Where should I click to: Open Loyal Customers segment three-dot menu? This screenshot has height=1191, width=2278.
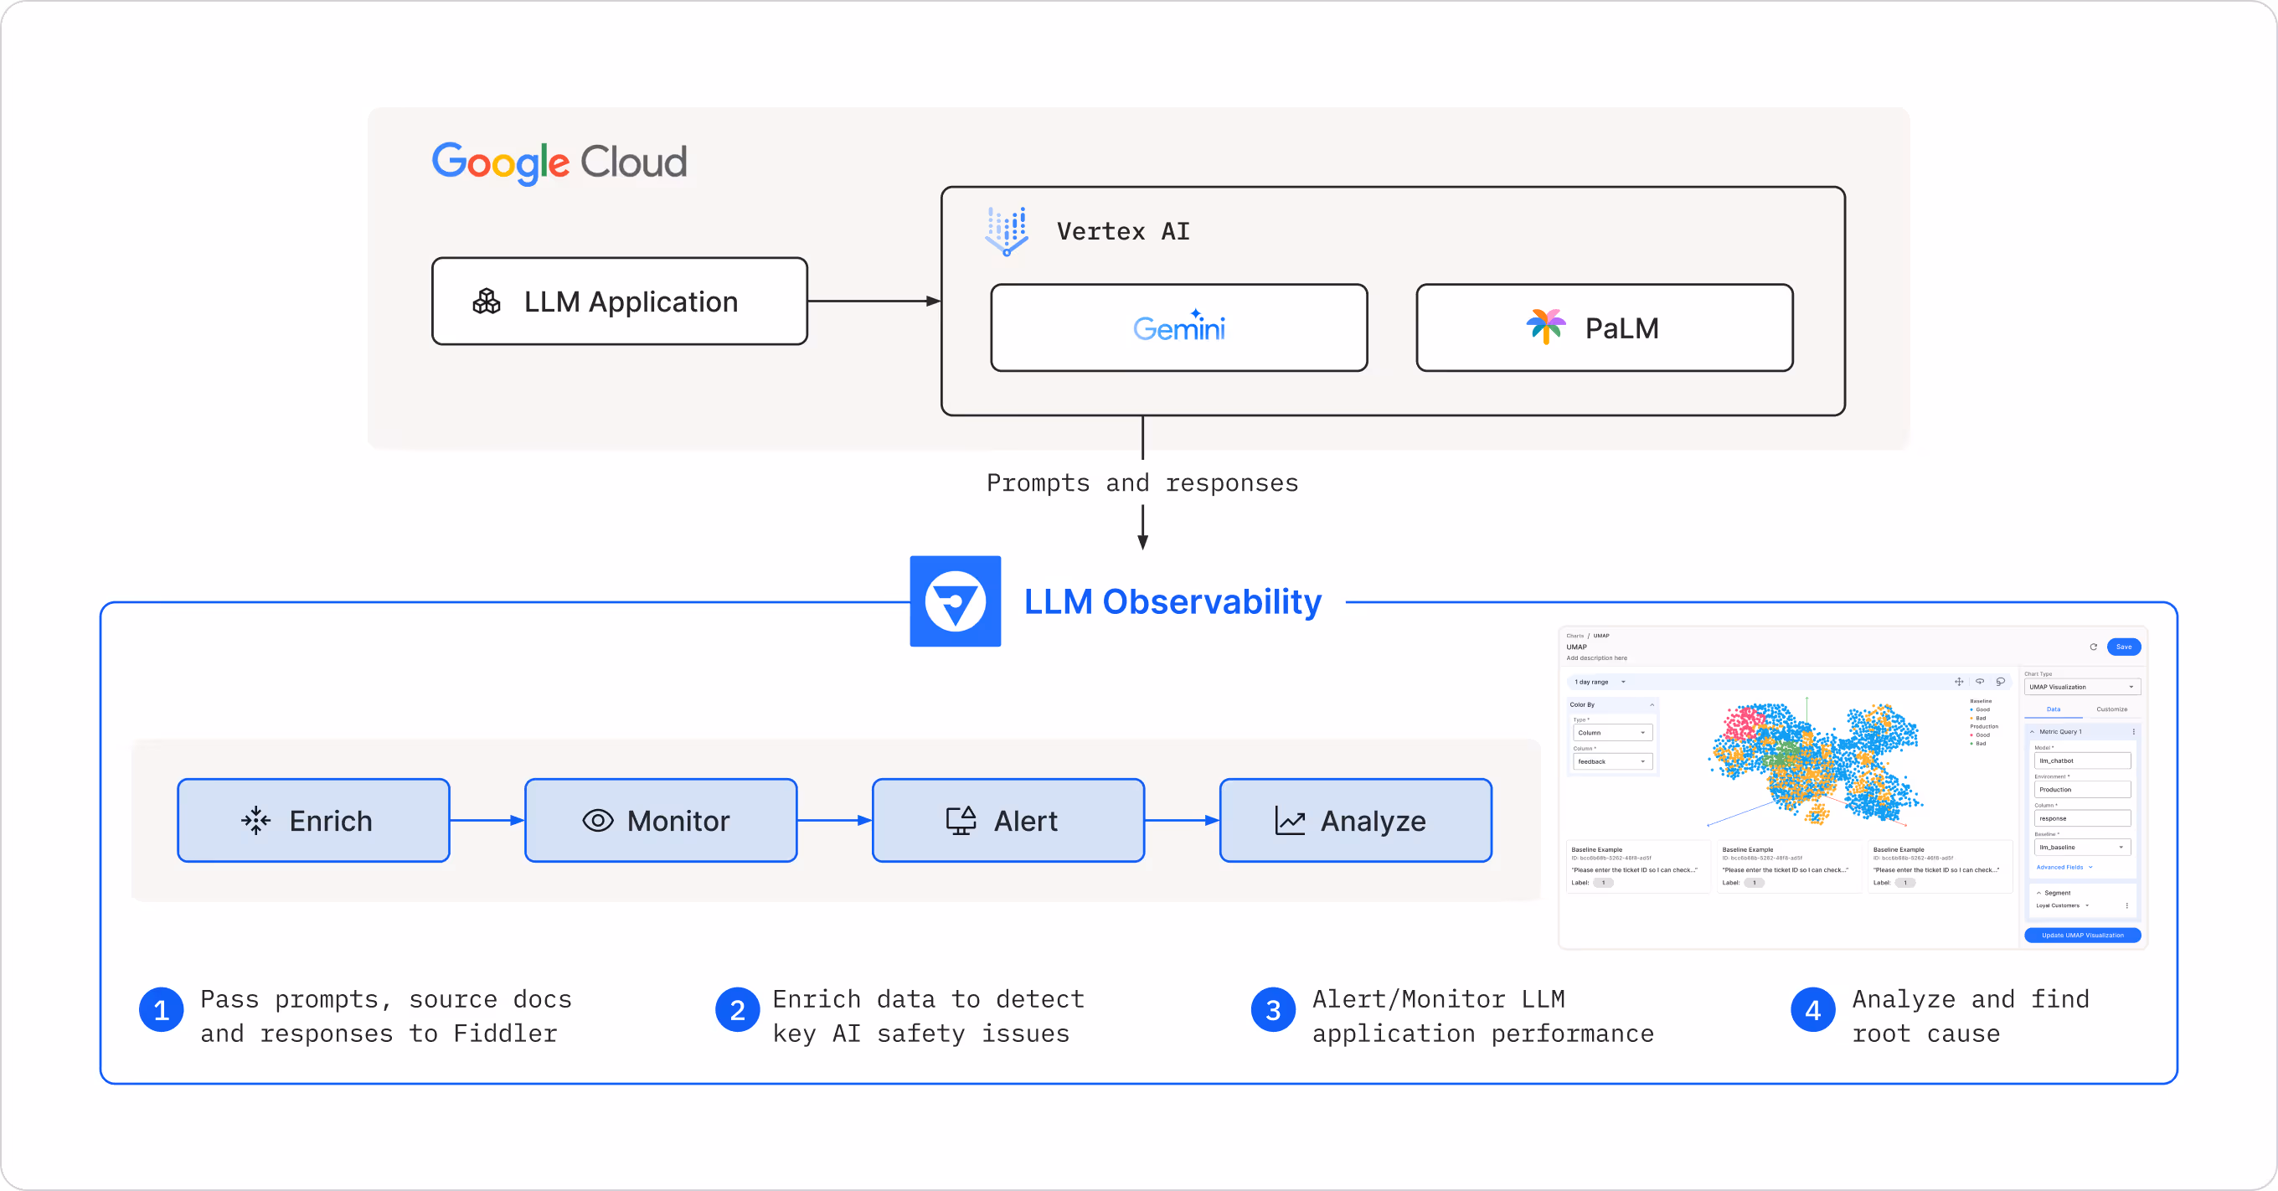2126,905
